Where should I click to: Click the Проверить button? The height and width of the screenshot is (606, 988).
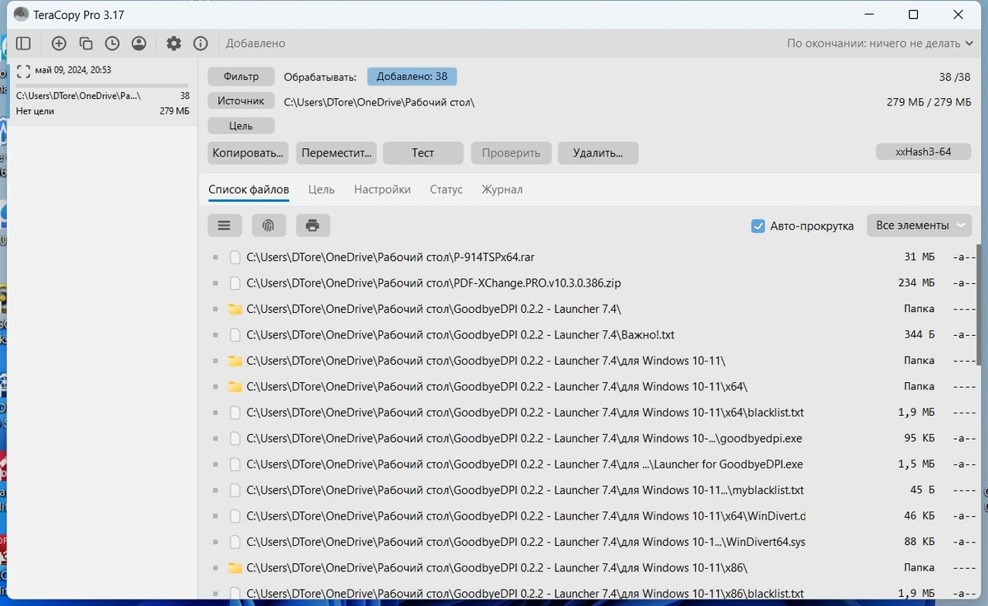click(x=511, y=153)
